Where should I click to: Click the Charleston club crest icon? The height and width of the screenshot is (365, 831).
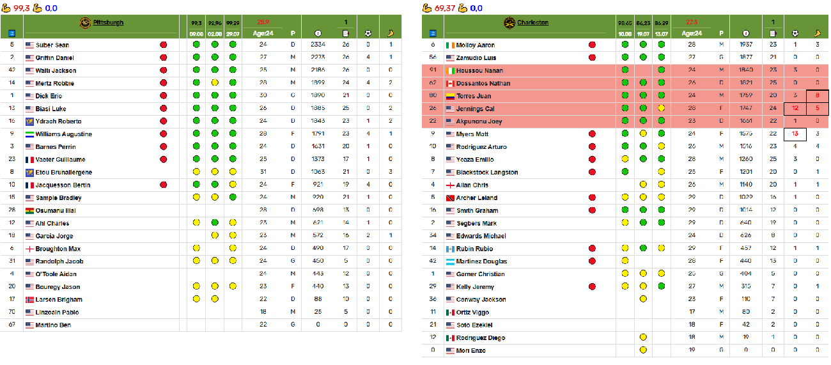(509, 23)
